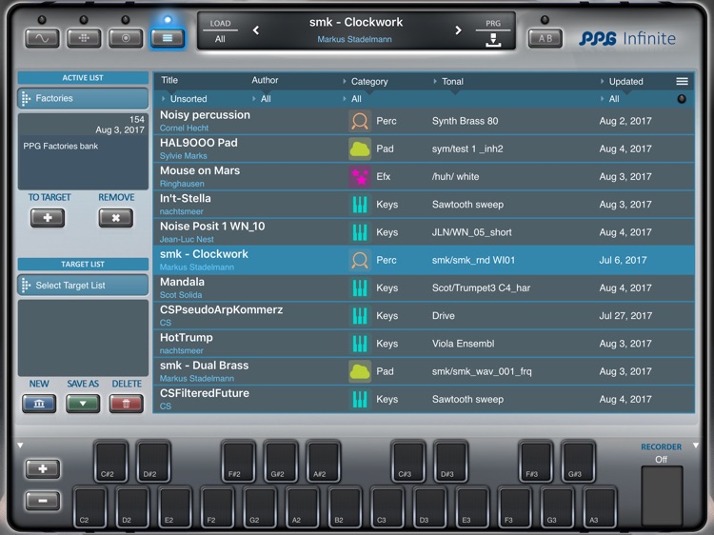Play the F#2 key pad

[x=238, y=461]
